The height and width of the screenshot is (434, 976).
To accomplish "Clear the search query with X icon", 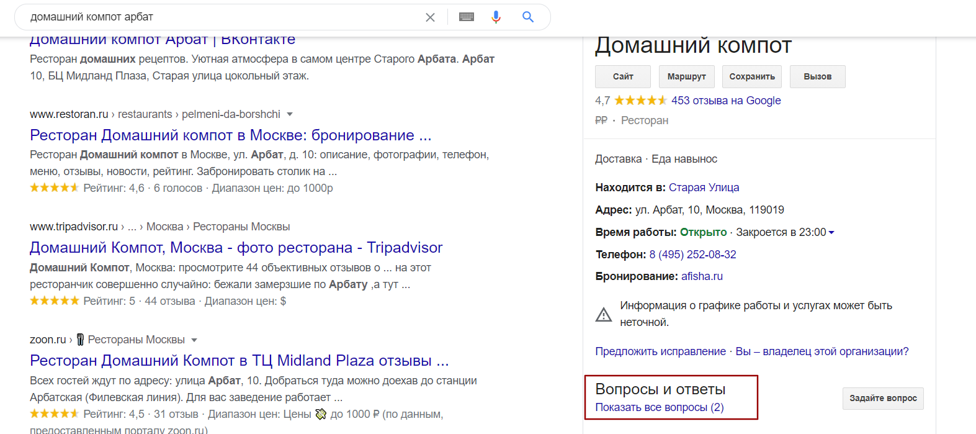I will tap(430, 17).
